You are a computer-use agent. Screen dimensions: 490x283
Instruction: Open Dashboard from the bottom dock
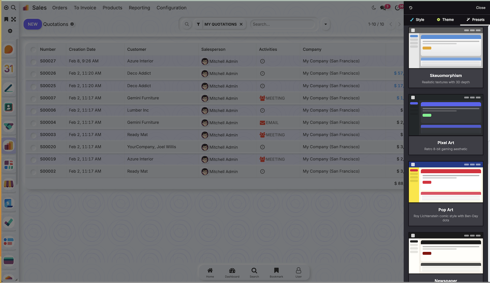pyautogui.click(x=232, y=272)
